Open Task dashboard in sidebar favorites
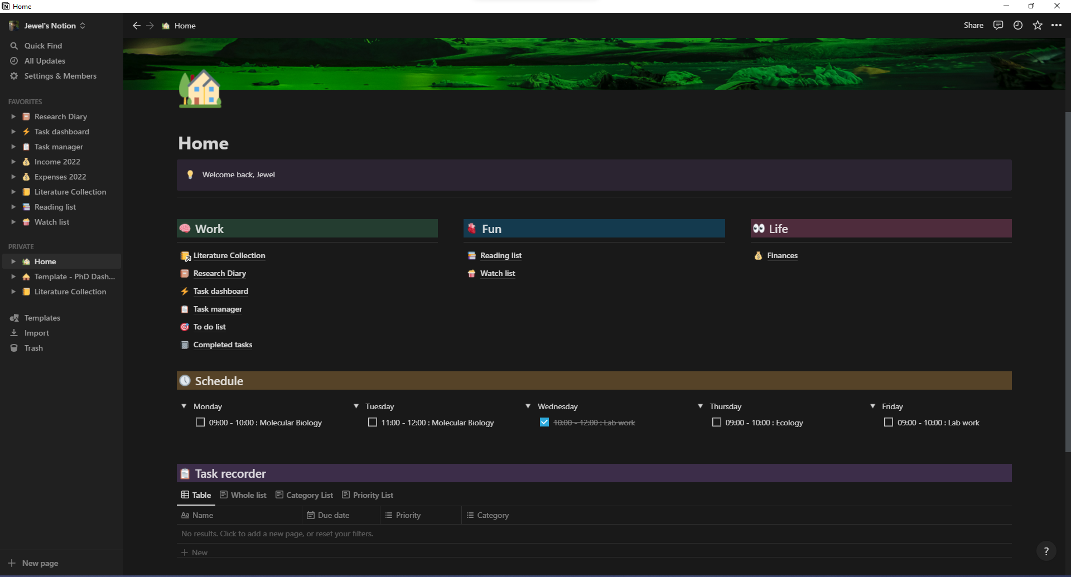The height and width of the screenshot is (577, 1071). [x=61, y=132]
